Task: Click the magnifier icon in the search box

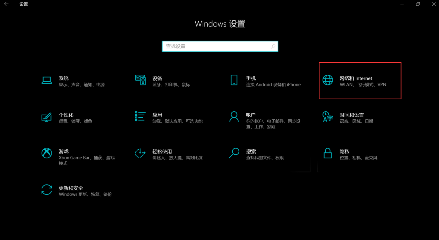Action: click(273, 46)
